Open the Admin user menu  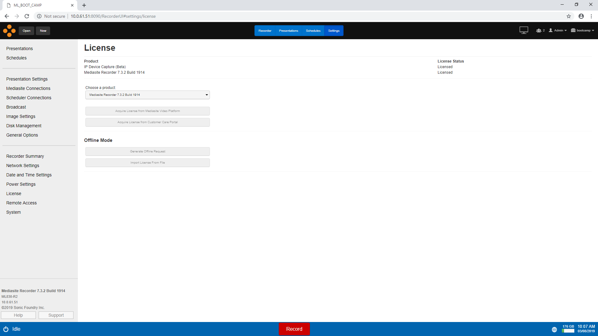tap(558, 30)
